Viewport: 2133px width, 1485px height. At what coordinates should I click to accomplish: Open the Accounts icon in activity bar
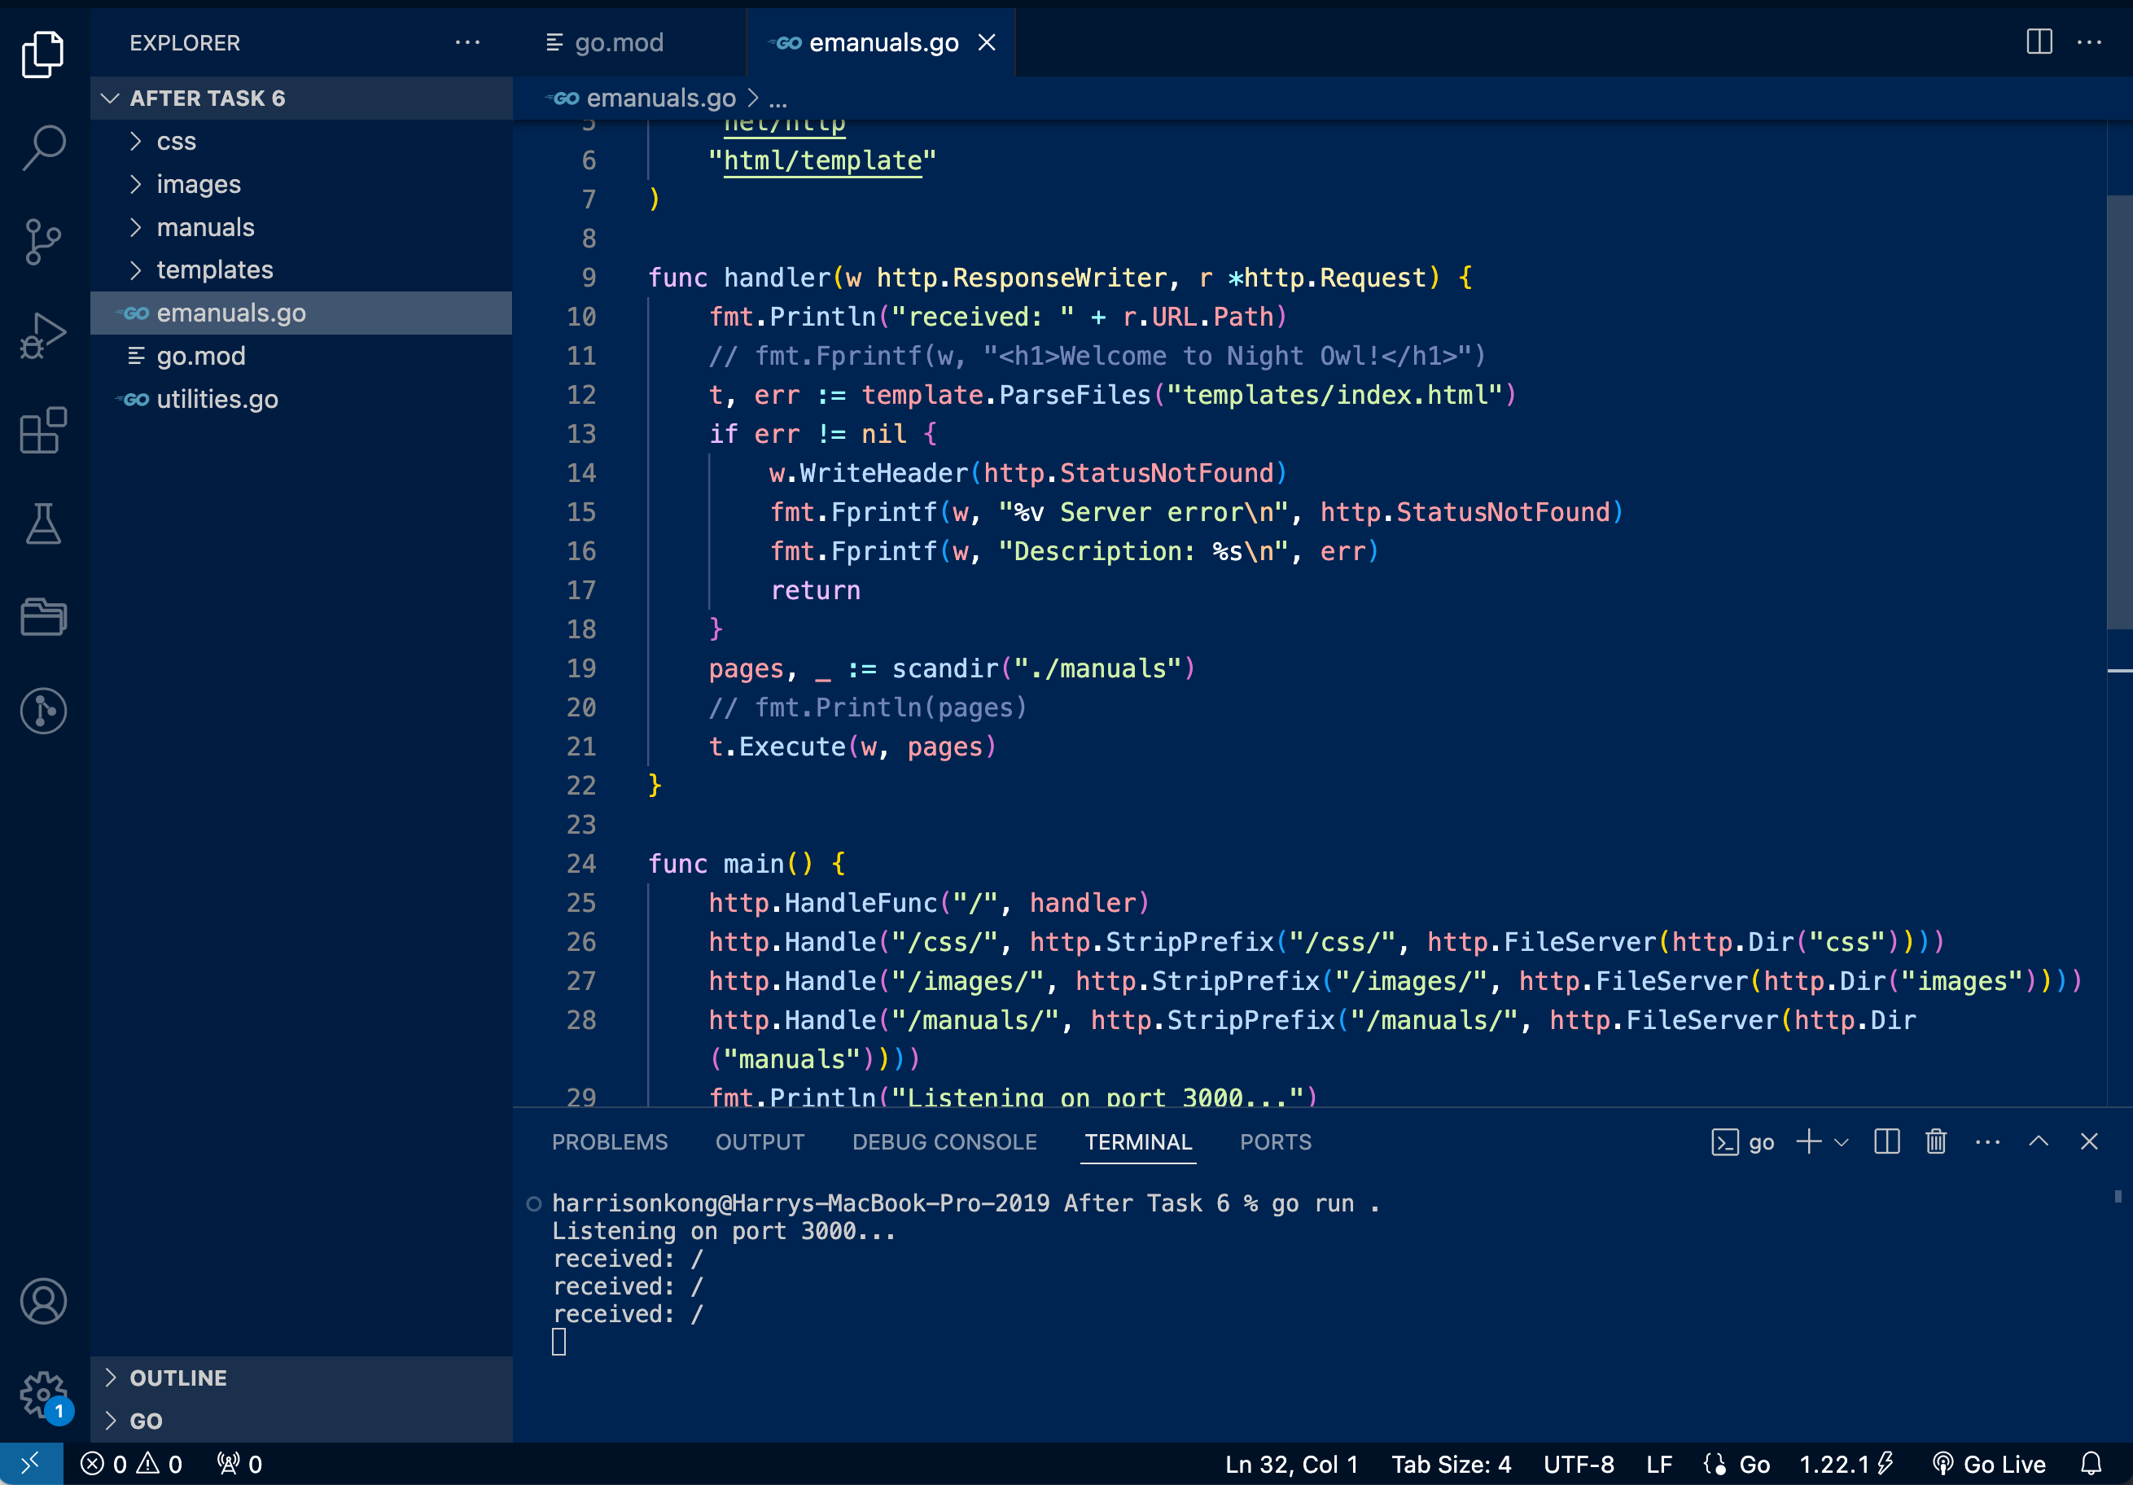tap(42, 1300)
